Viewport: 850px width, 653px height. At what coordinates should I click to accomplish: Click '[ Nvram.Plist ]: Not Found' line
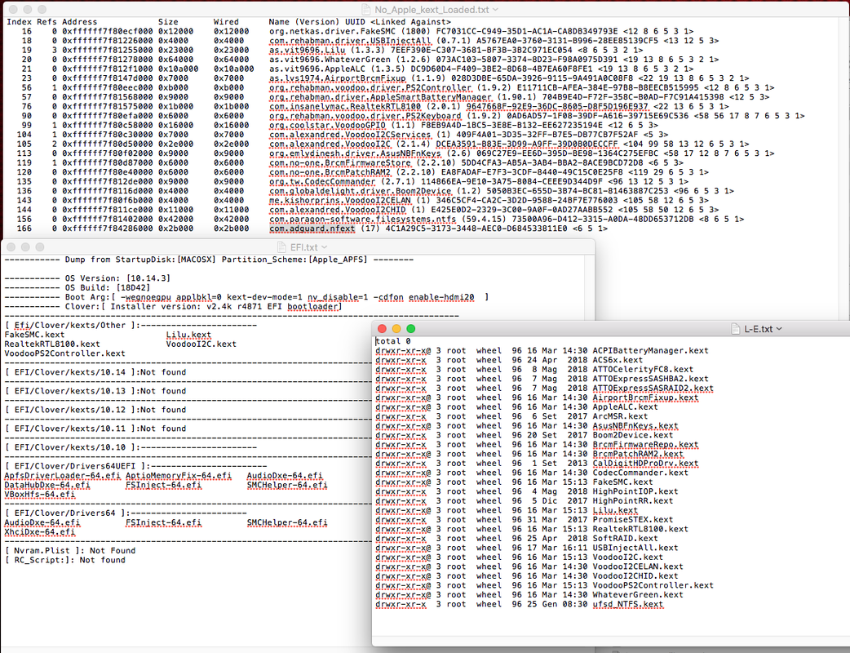(x=70, y=550)
